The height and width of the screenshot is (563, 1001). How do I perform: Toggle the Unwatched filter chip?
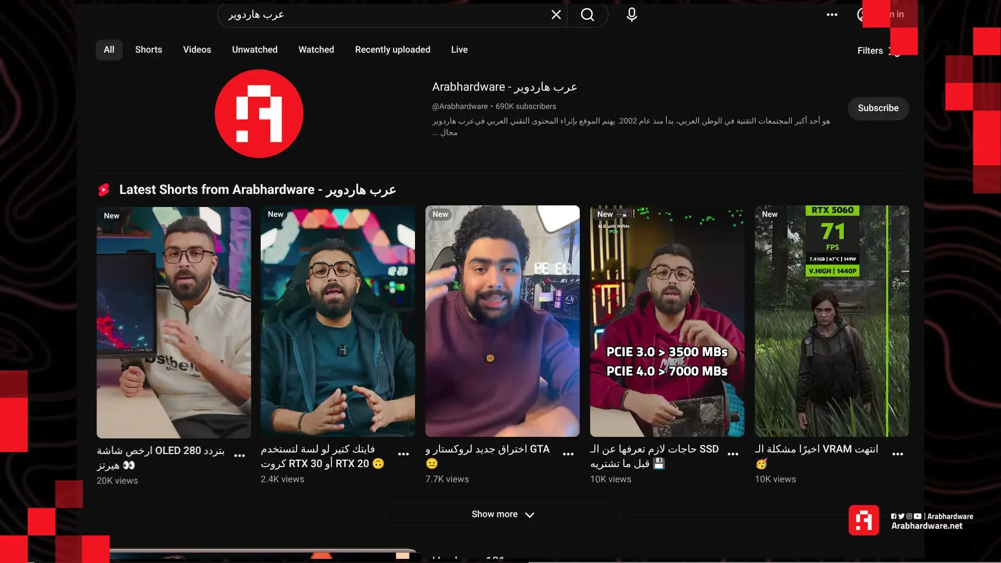coord(254,50)
